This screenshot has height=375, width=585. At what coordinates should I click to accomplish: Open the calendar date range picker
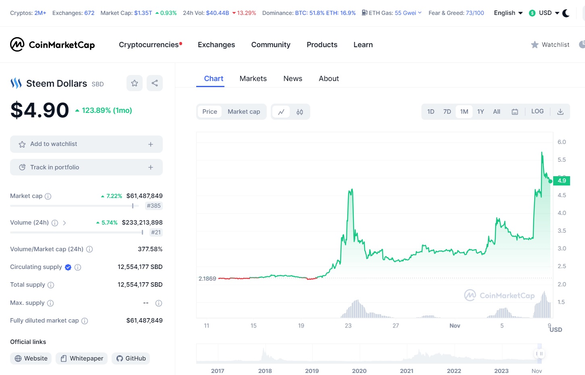(x=515, y=112)
